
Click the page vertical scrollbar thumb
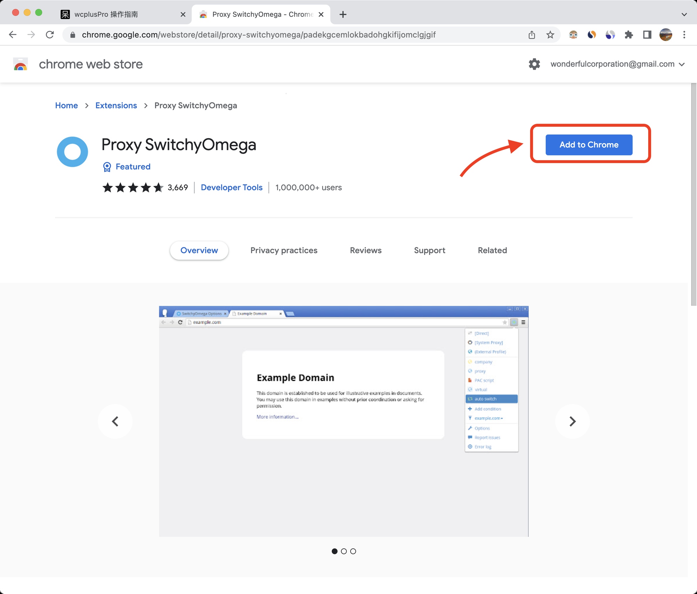pyautogui.click(x=694, y=194)
